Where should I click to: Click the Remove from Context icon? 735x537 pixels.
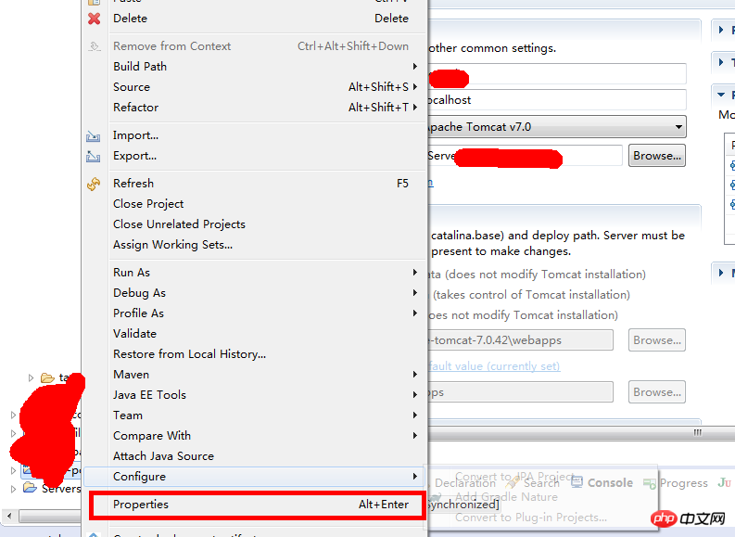coord(95,46)
